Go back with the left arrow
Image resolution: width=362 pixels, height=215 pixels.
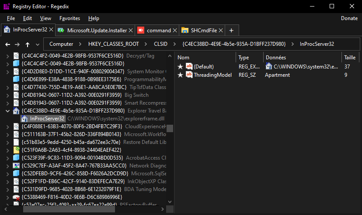[7, 44]
